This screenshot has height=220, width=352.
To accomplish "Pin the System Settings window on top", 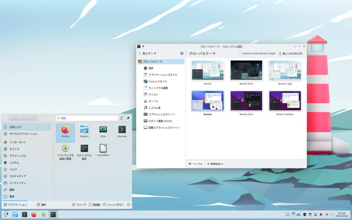I will (143, 46).
